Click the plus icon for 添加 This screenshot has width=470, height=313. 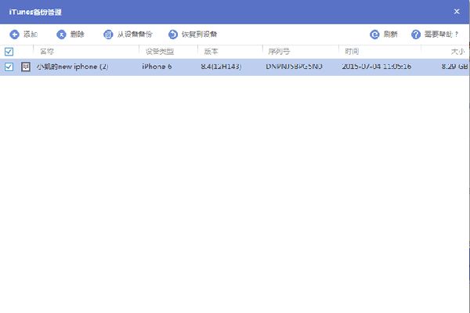[x=14, y=34]
